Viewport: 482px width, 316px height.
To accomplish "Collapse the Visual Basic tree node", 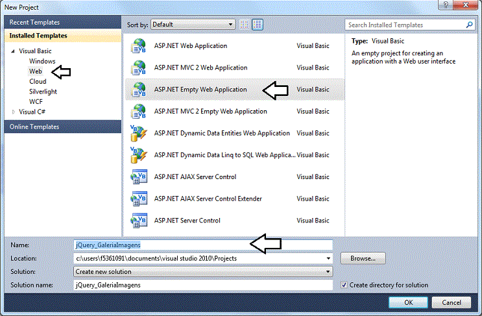I will 13,51.
